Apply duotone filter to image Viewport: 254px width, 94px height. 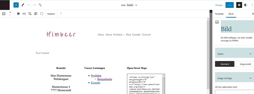click(x=42, y=14)
